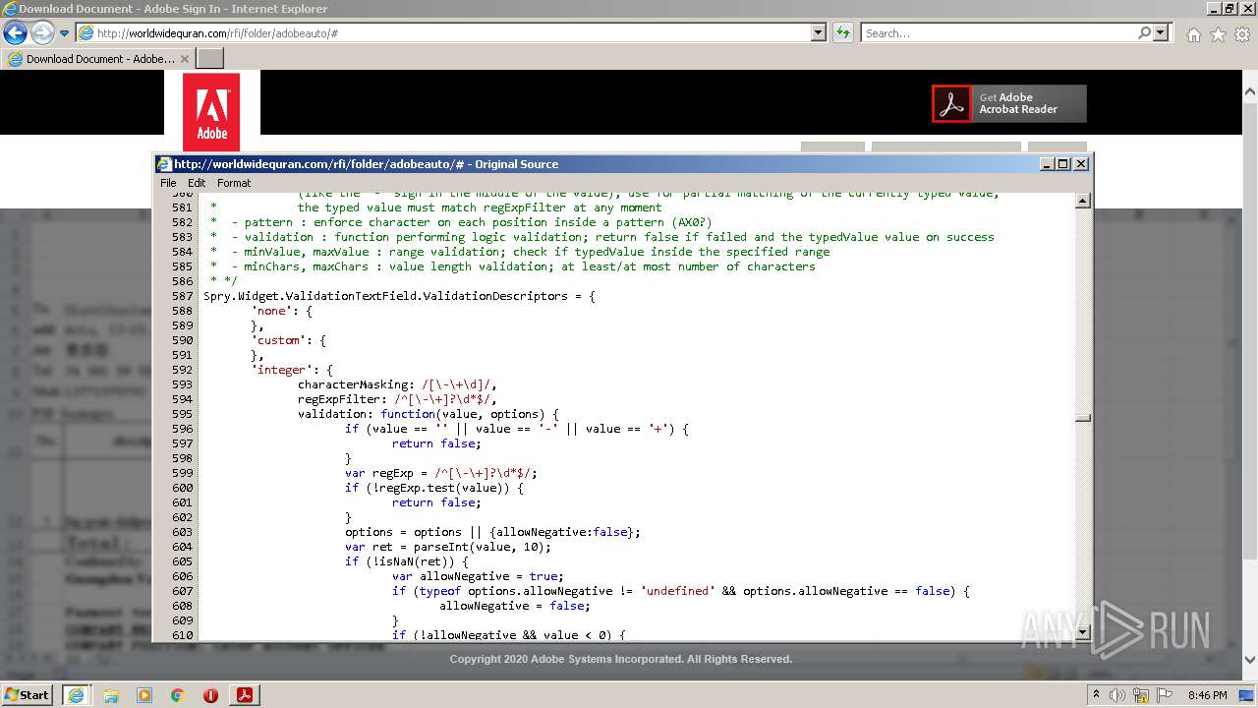The width and height of the screenshot is (1258, 708).
Task: Open the Tools gear icon
Action: click(1241, 34)
